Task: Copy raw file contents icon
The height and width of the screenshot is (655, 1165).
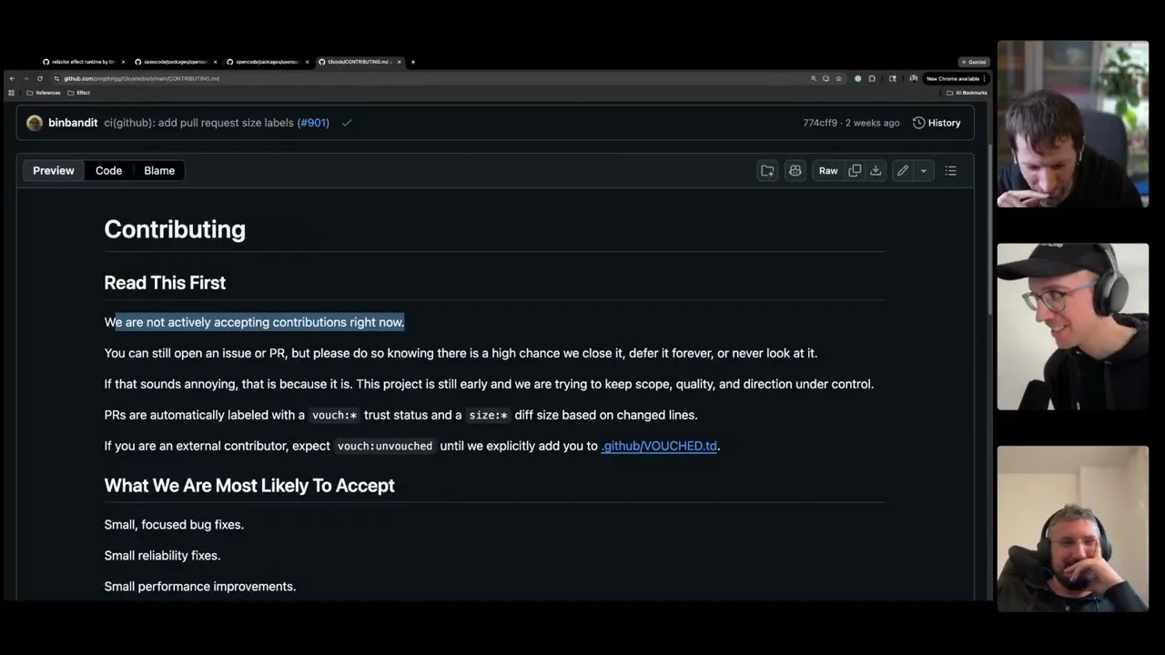Action: tap(855, 171)
